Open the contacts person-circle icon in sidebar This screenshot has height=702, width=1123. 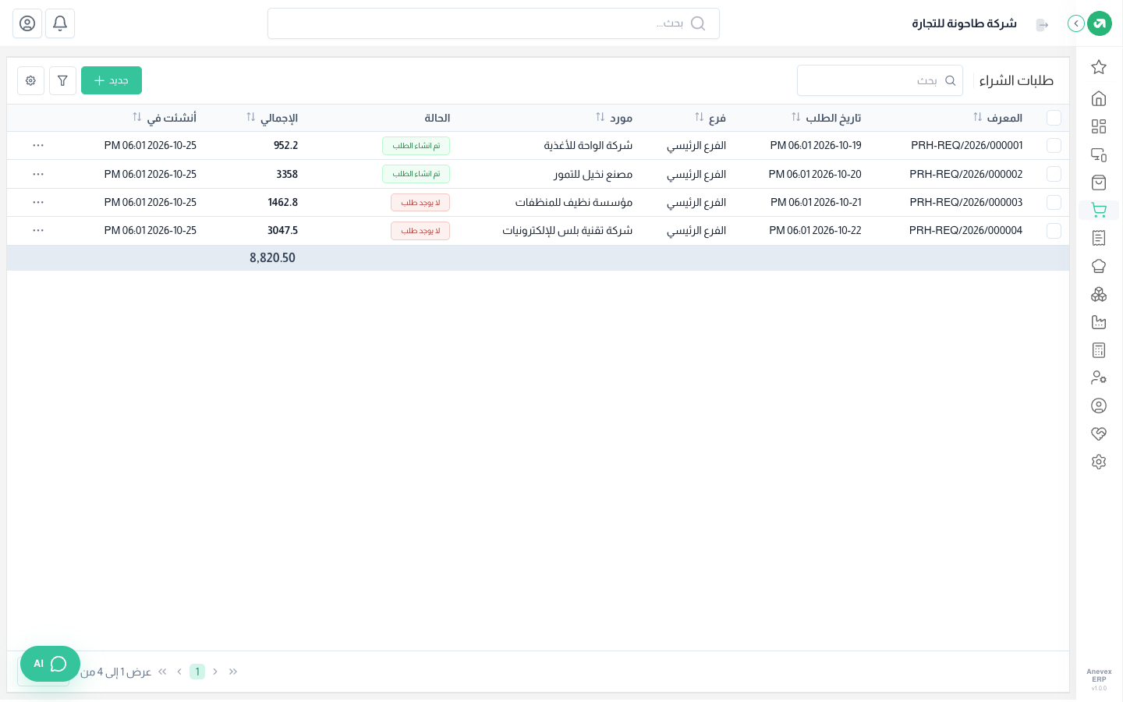click(x=1099, y=406)
